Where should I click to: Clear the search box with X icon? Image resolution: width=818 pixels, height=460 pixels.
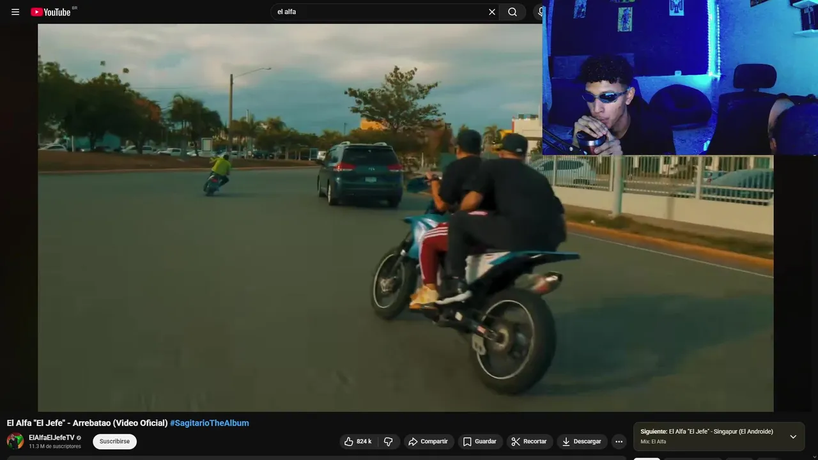click(492, 12)
